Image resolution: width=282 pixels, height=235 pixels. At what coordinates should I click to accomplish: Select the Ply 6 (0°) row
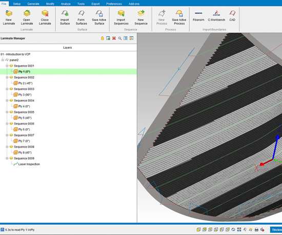68,129
